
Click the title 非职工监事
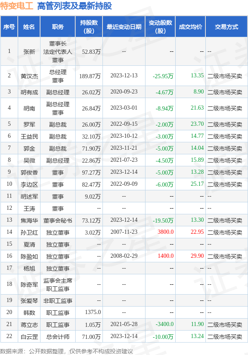57,300
